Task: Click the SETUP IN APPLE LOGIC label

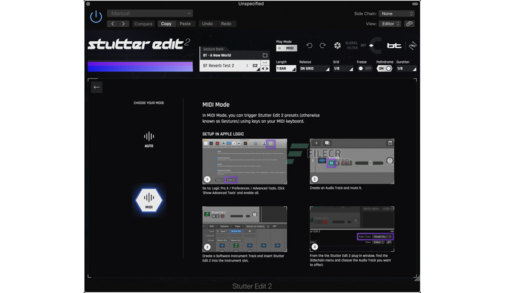Action: [x=223, y=134]
